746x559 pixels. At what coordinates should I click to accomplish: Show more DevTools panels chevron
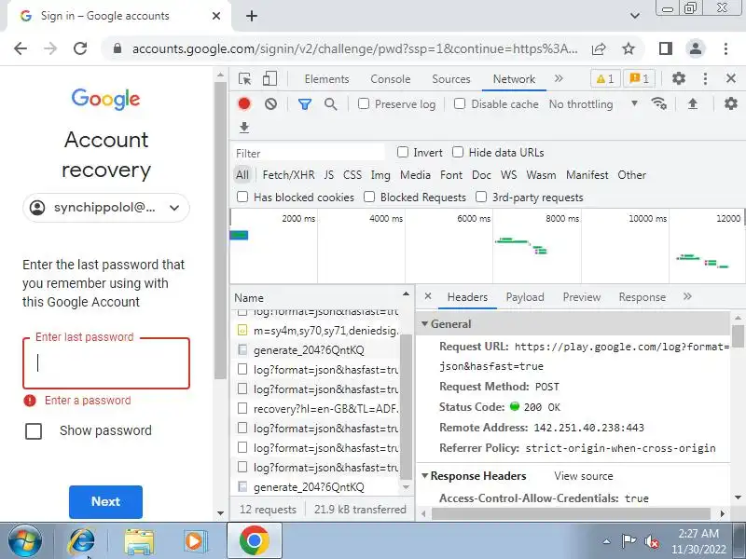point(559,78)
